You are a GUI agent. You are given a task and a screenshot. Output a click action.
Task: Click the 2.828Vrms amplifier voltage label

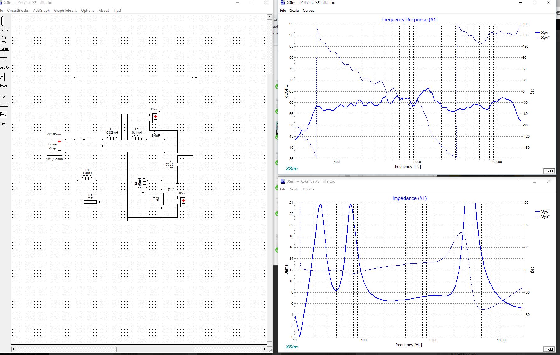coord(54,134)
